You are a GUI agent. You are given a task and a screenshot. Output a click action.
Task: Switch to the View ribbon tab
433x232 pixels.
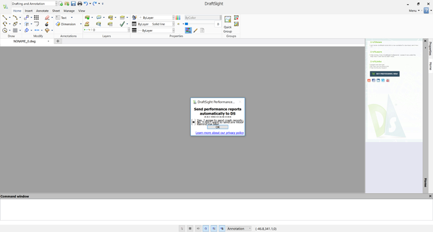pyautogui.click(x=82, y=11)
